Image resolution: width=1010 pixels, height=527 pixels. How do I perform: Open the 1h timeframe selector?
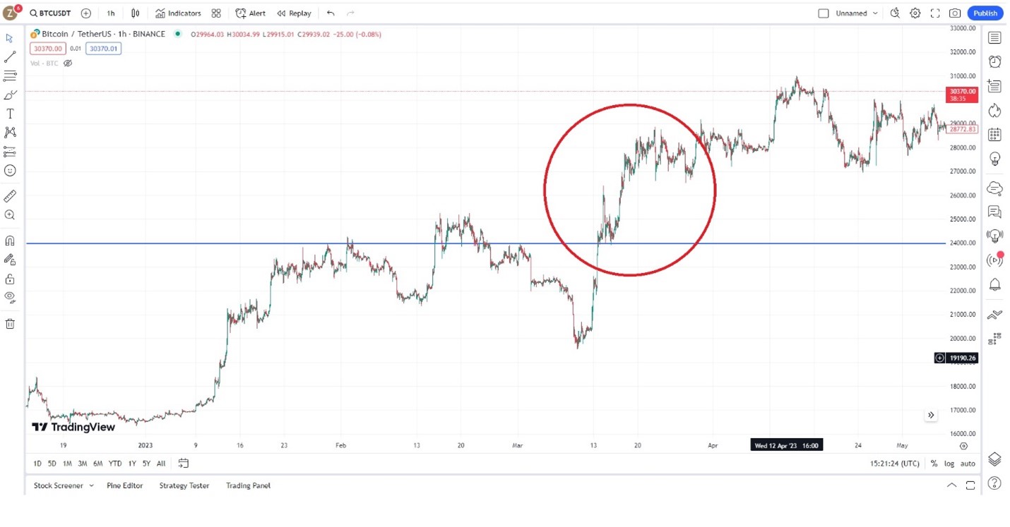(x=111, y=13)
